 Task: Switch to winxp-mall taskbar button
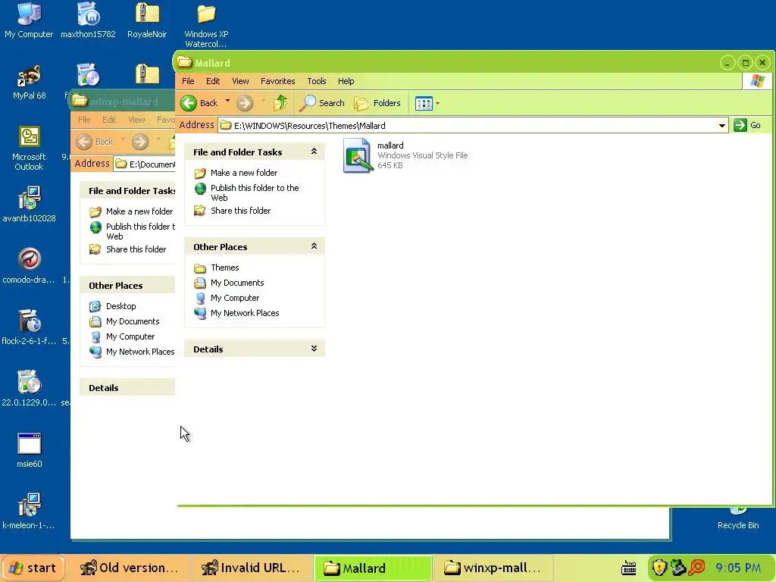tap(493, 568)
